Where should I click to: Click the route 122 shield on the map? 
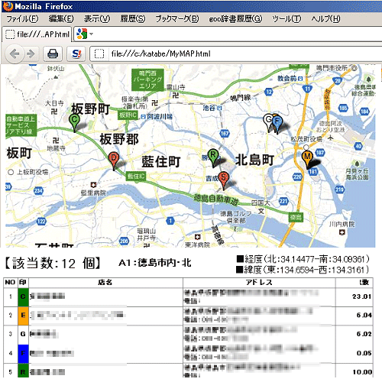[41, 222]
